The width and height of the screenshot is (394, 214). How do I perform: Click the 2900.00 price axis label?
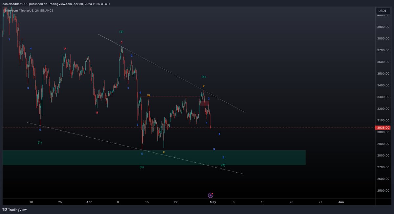(383, 144)
